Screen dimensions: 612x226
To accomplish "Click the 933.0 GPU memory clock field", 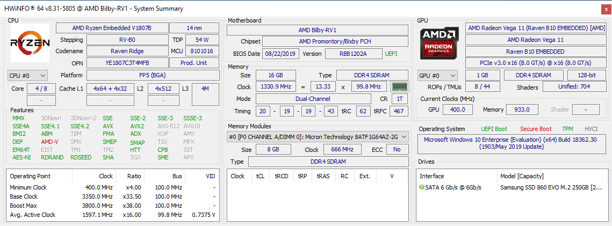I will tap(522, 110).
